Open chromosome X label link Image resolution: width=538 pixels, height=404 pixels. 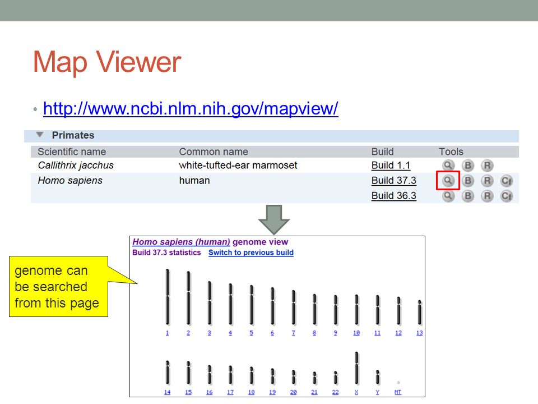pos(356,392)
